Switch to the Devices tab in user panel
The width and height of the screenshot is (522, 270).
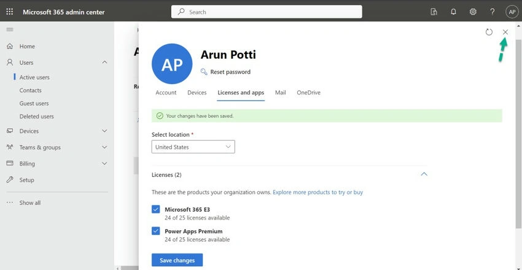(x=197, y=93)
